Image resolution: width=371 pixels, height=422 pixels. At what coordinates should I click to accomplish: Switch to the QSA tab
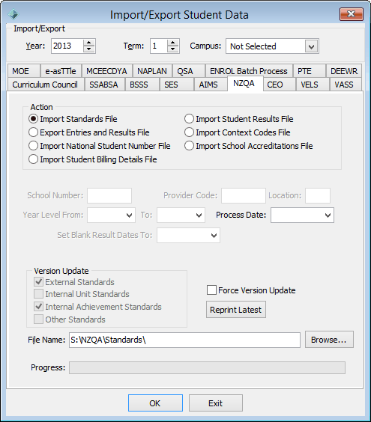(188, 71)
